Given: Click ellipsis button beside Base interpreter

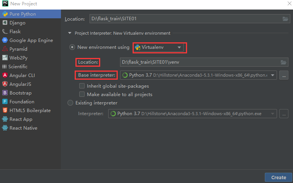Looking at the screenshot, I should (x=284, y=75).
